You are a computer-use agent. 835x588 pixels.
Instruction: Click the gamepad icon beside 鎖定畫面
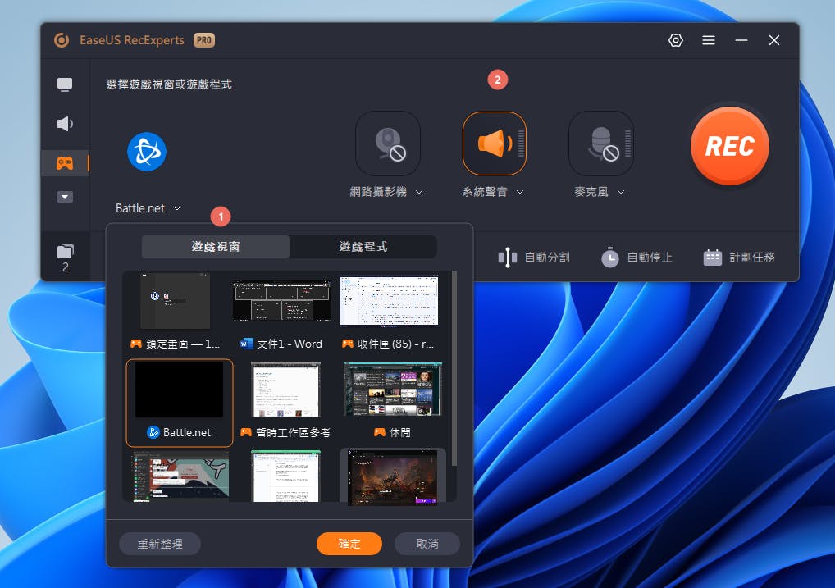[x=136, y=344]
